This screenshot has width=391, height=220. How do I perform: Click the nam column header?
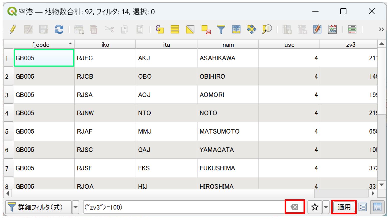[228, 45]
